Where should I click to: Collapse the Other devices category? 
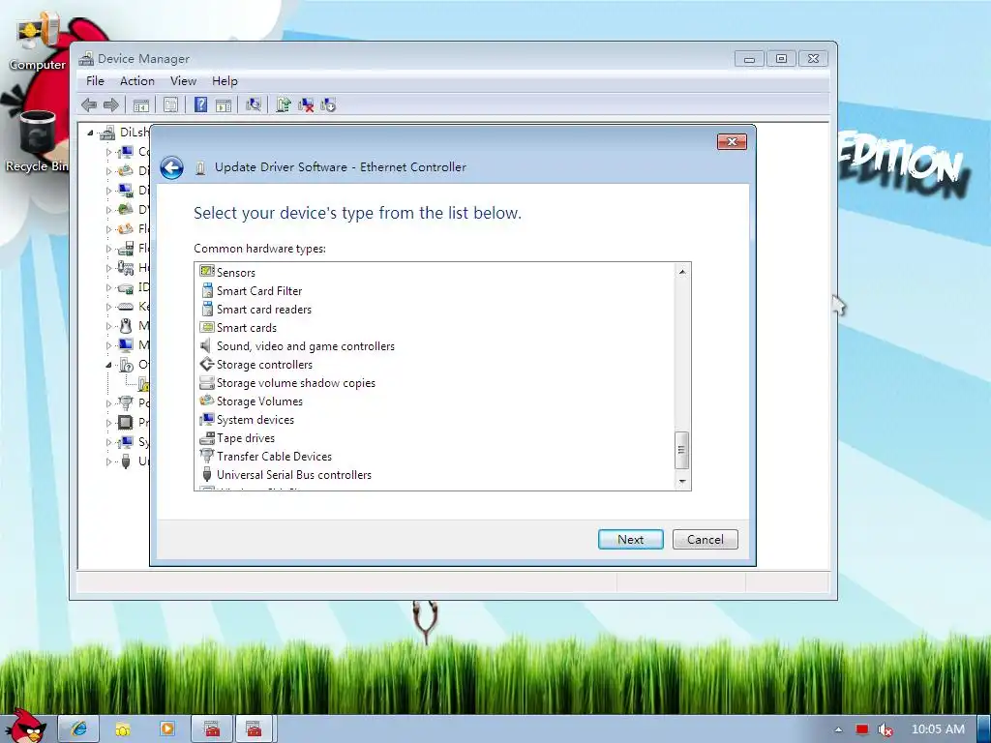pyautogui.click(x=108, y=365)
